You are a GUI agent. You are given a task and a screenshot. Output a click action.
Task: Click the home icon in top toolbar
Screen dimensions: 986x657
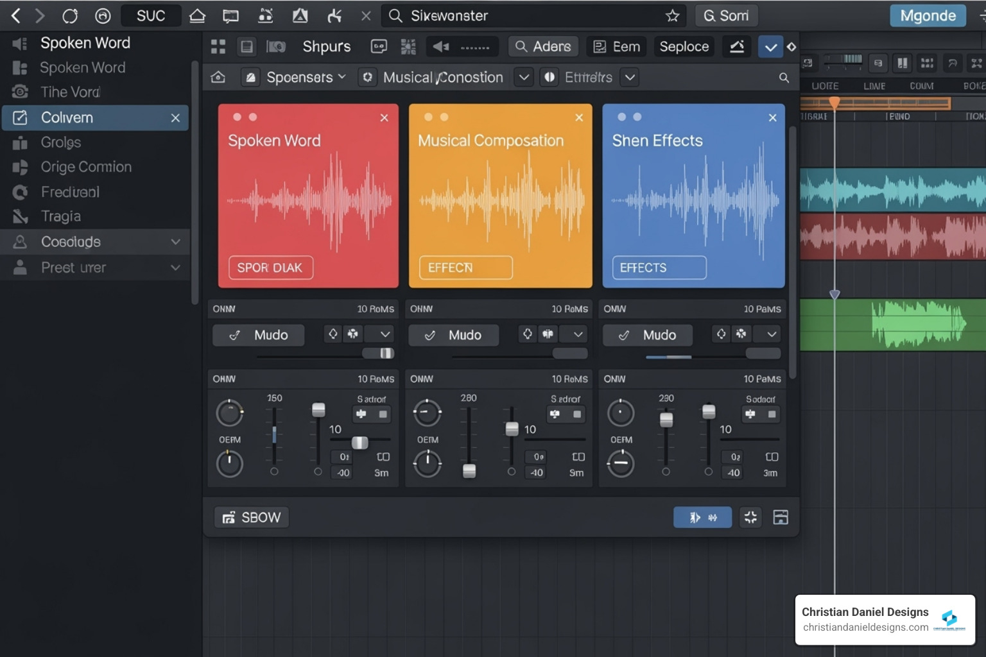[197, 15]
